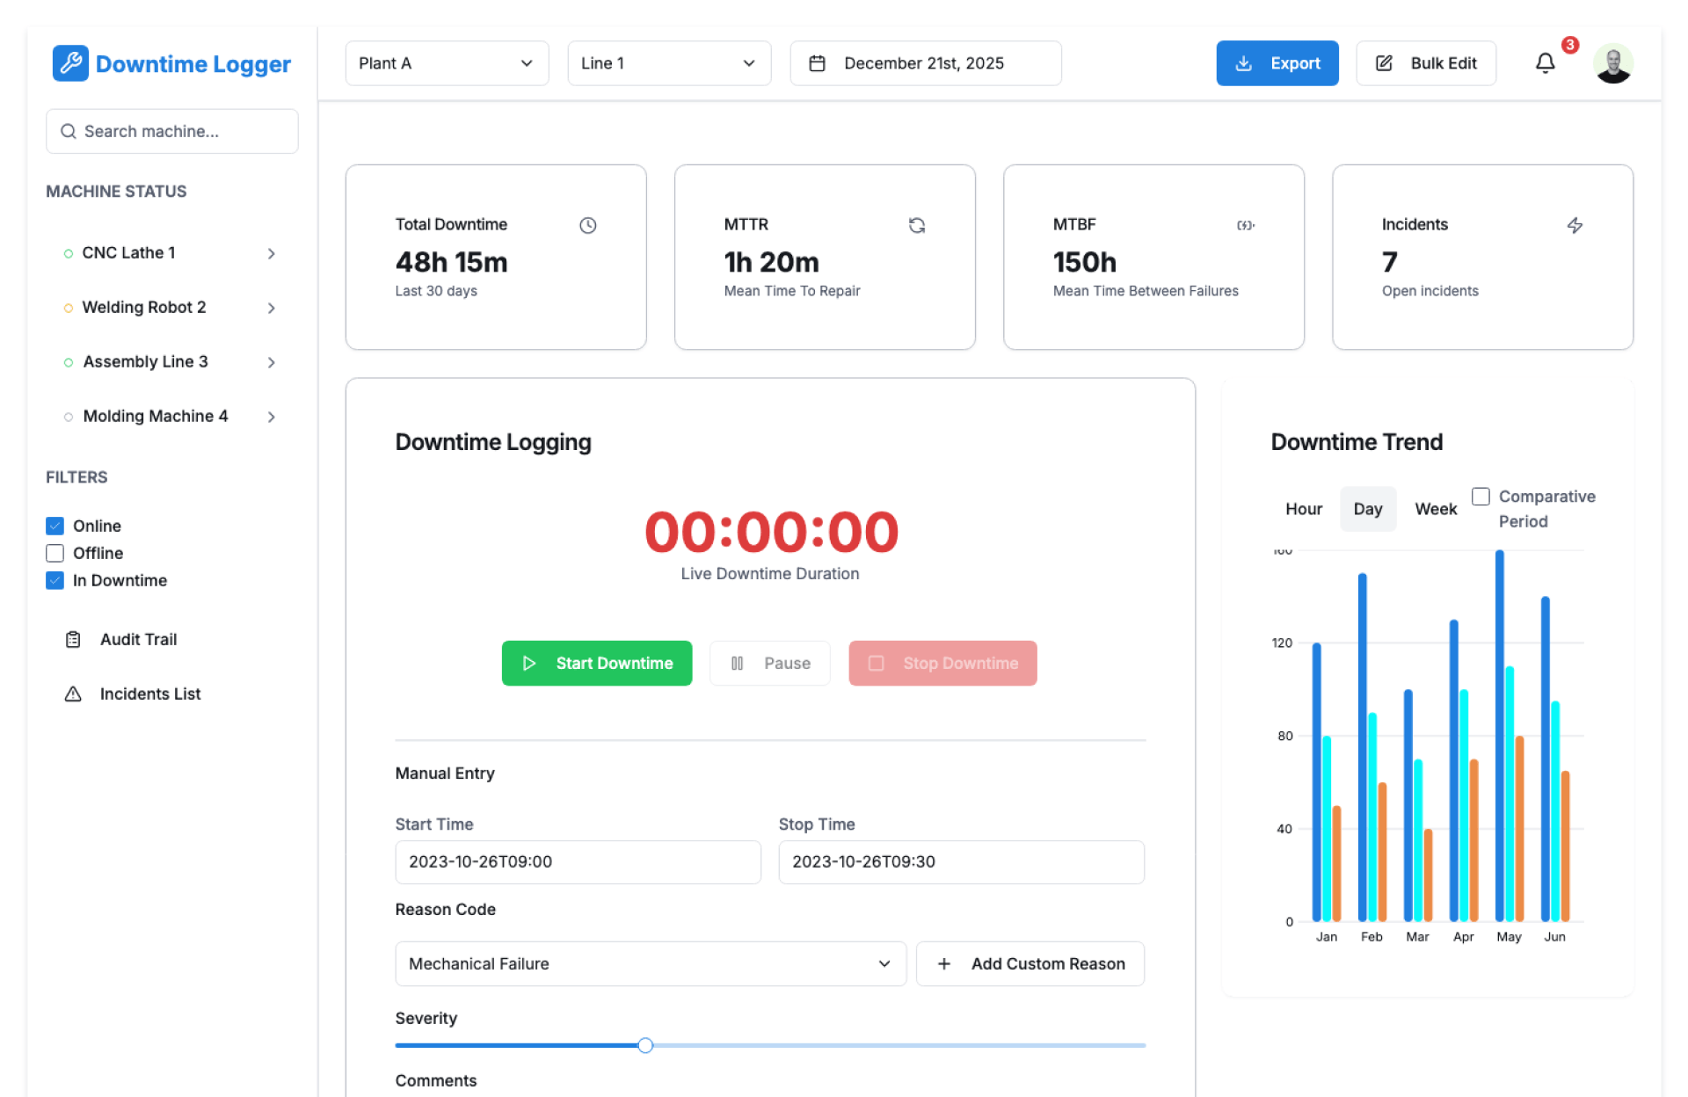This screenshot has height=1097, width=1688.
Task: Enable the Offline filter checkbox
Action: click(x=55, y=553)
